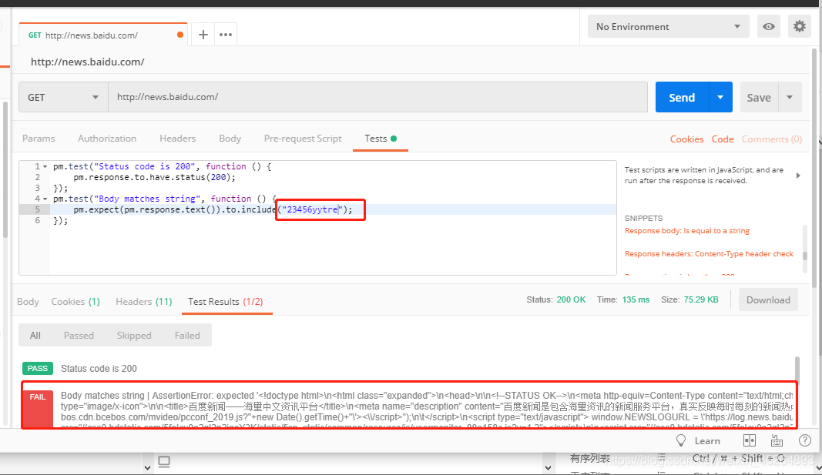Open a new request tab with plus icon
The height and width of the screenshot is (475, 822).
coord(203,35)
